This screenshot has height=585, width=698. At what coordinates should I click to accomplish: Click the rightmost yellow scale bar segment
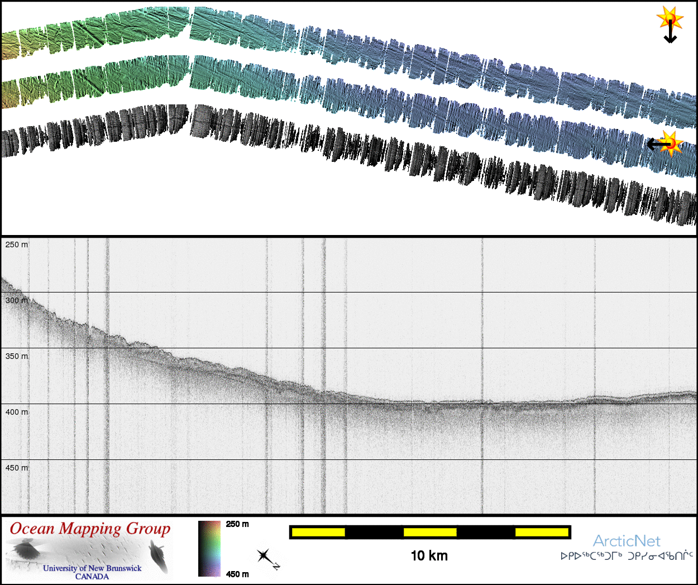[x=542, y=533]
